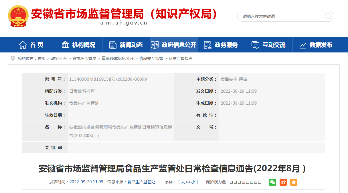Image resolution: width=348 pixels, height=193 pixels.
Task: Click the national emblem logo
Action: (18, 16)
